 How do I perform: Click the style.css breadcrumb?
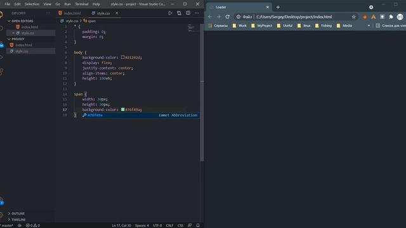pyautogui.click(x=72, y=21)
